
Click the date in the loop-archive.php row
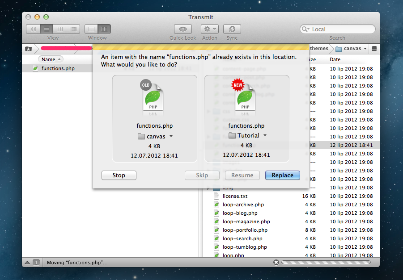[351, 205]
